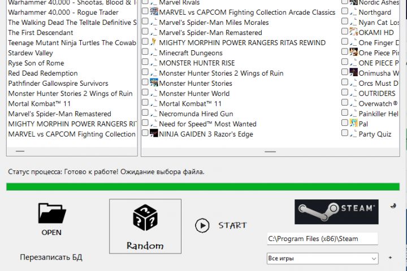Click the plus icon beside the dropdown

tap(390, 257)
